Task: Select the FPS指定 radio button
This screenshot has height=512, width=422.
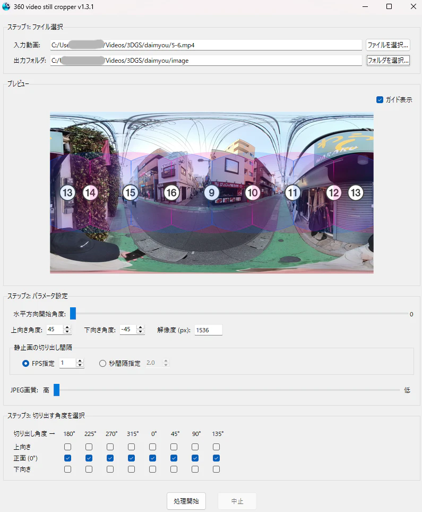Action: 25,364
